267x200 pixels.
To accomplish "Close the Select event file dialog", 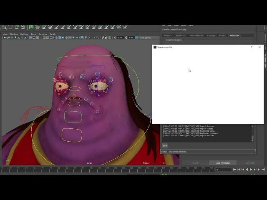I will [259, 47].
